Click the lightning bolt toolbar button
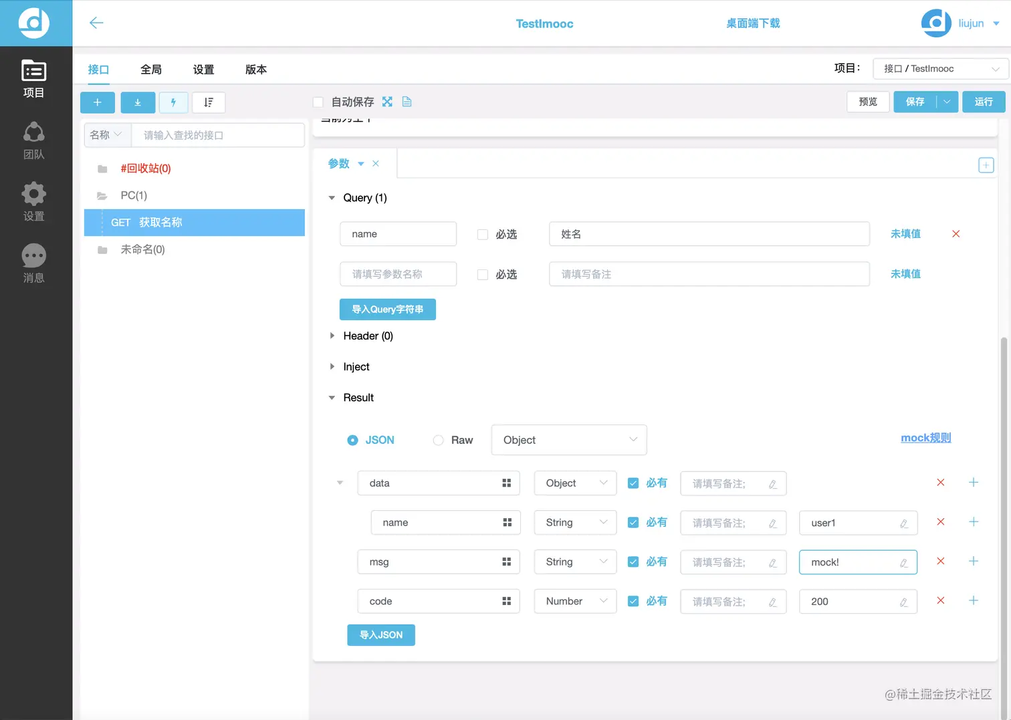 (173, 102)
